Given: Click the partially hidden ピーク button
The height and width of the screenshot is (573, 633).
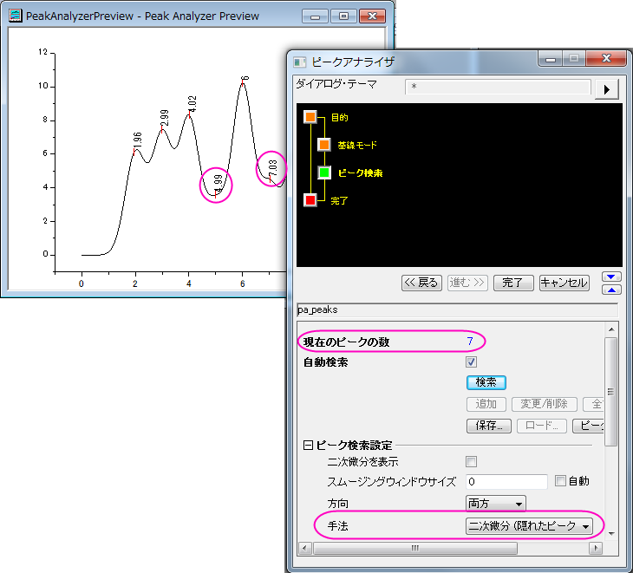Looking at the screenshot, I should coord(588,426).
